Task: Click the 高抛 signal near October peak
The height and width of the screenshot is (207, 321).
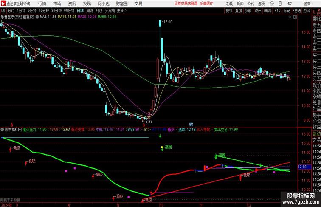Action: point(169,147)
